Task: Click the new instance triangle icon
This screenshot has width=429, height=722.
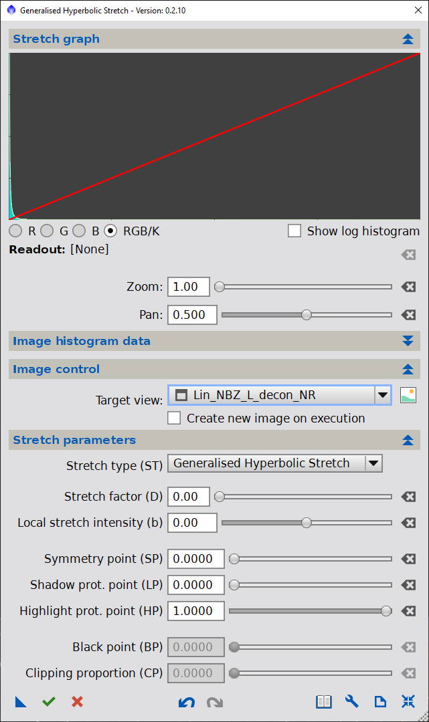Action: pyautogui.click(x=21, y=702)
